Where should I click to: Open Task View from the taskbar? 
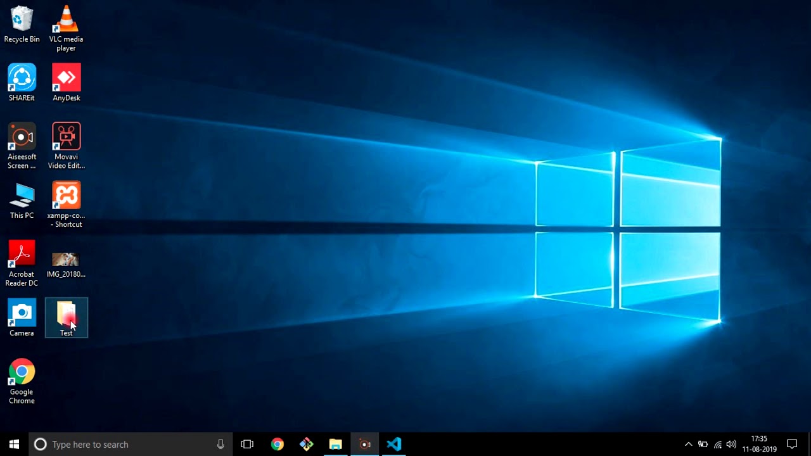[247, 444]
